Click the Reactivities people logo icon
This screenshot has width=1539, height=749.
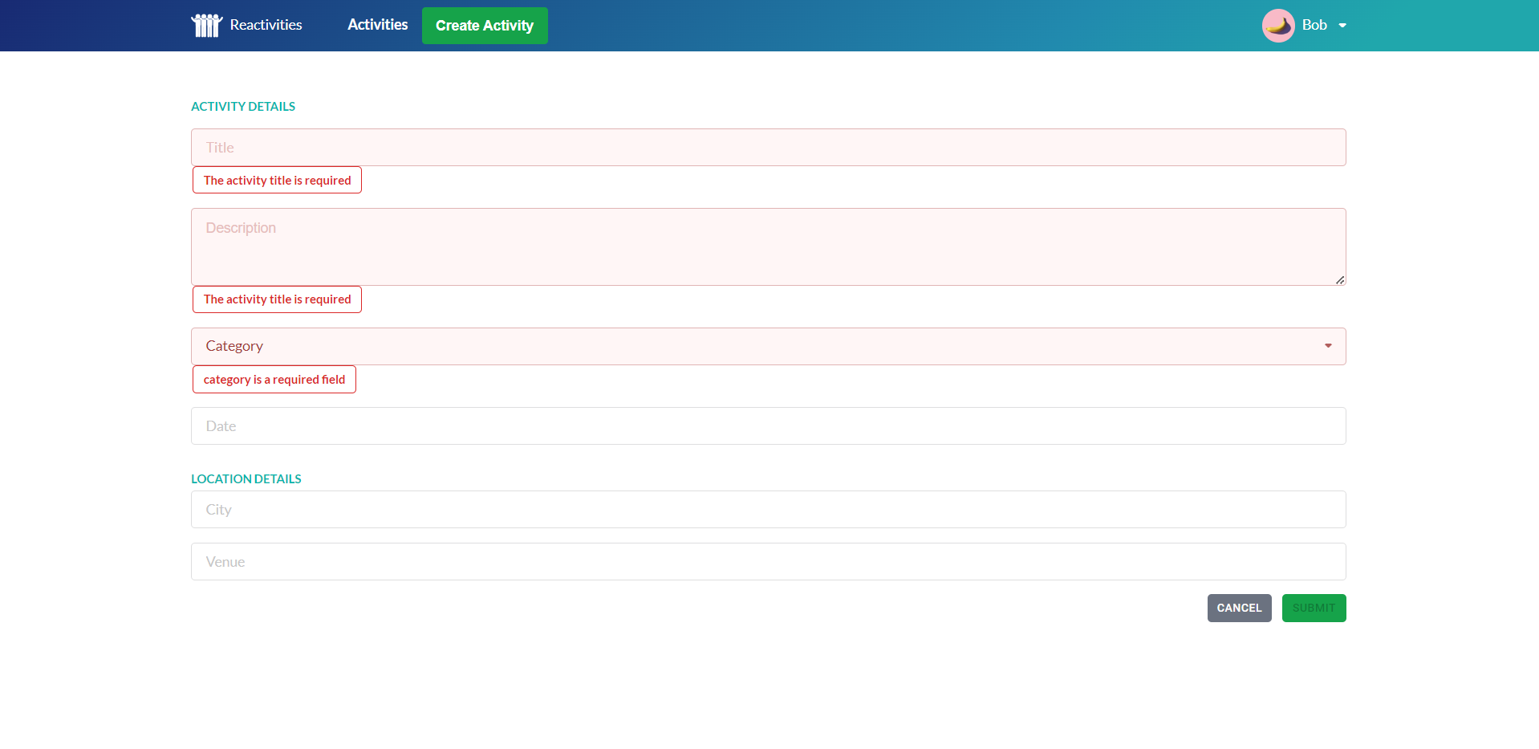[x=206, y=26]
